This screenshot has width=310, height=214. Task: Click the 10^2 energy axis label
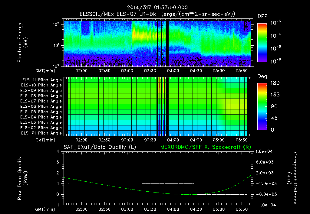(56, 24)
